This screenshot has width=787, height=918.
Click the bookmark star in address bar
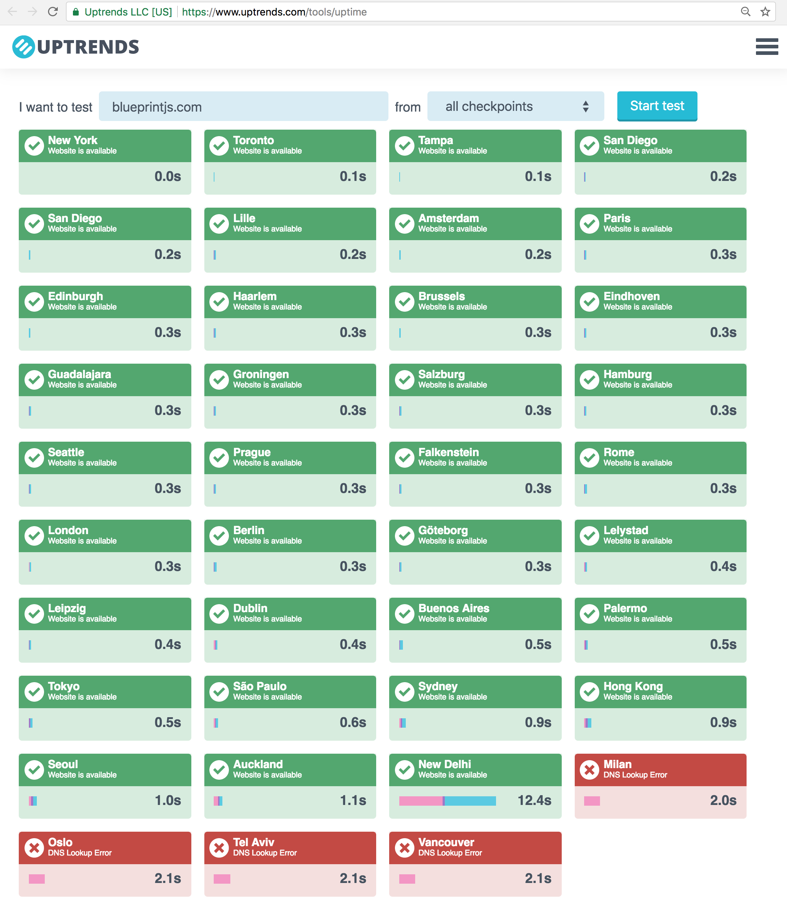click(765, 12)
